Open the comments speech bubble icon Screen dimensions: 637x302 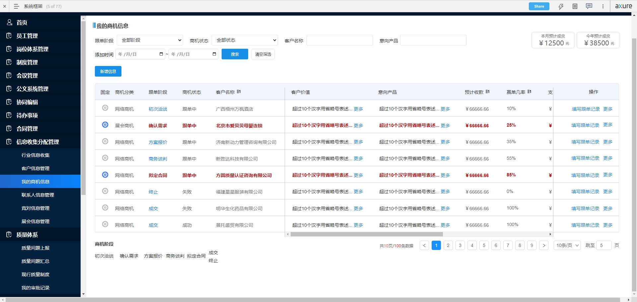click(x=589, y=6)
